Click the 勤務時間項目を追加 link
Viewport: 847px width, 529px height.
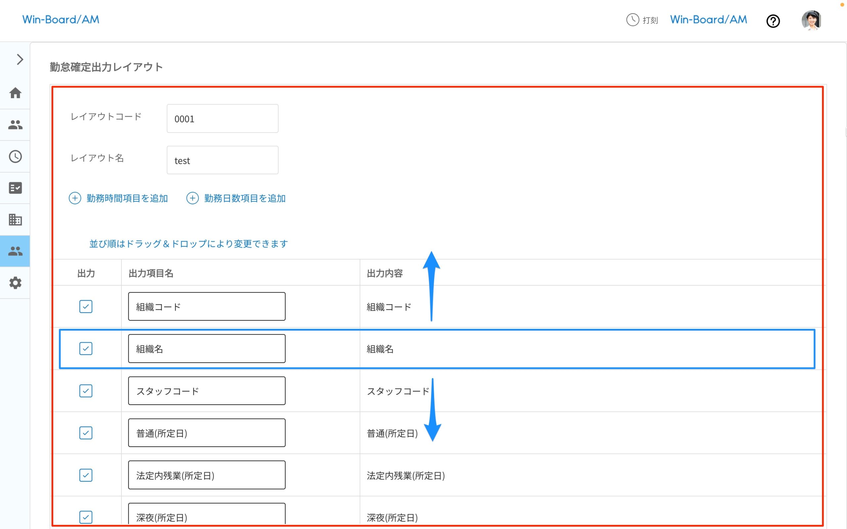tap(119, 198)
